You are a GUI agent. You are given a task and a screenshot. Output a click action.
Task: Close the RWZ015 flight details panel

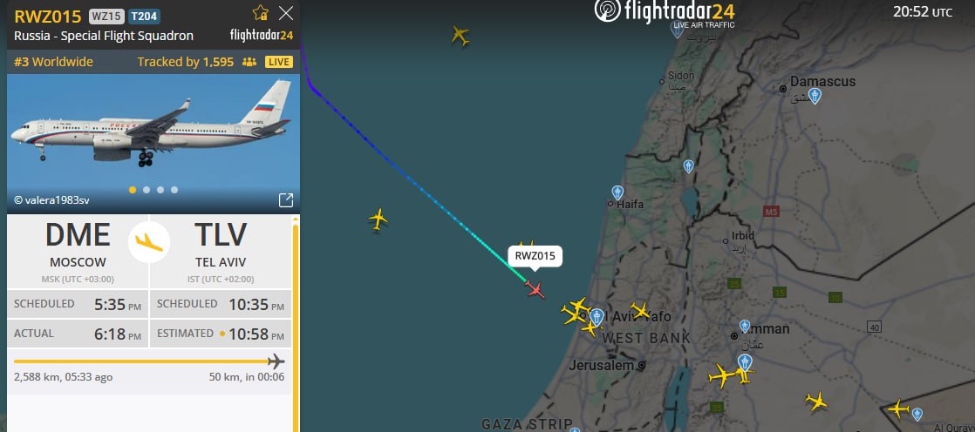click(286, 13)
